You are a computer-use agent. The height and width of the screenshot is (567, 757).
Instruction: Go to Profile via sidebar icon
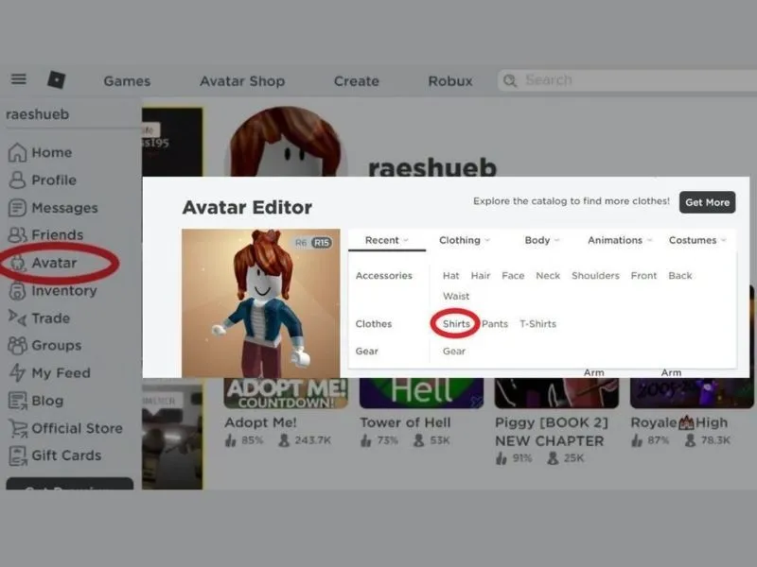[x=17, y=180]
